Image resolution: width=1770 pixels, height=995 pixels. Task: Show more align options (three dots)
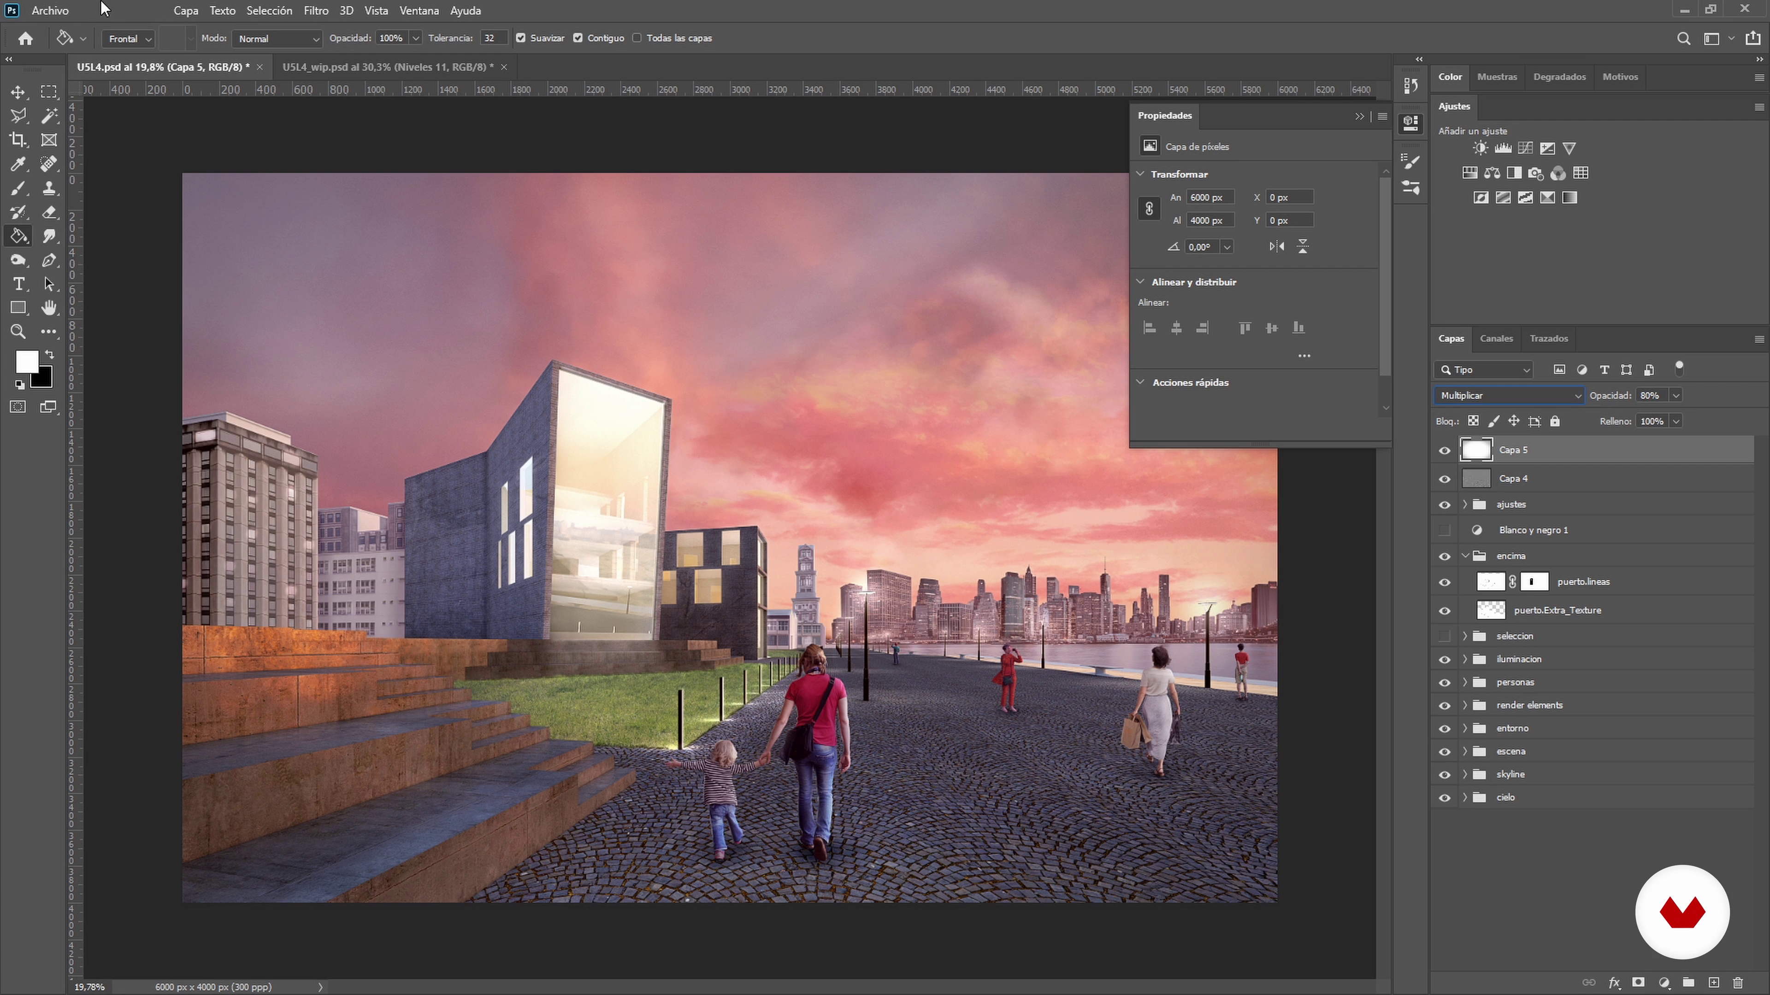1304,356
